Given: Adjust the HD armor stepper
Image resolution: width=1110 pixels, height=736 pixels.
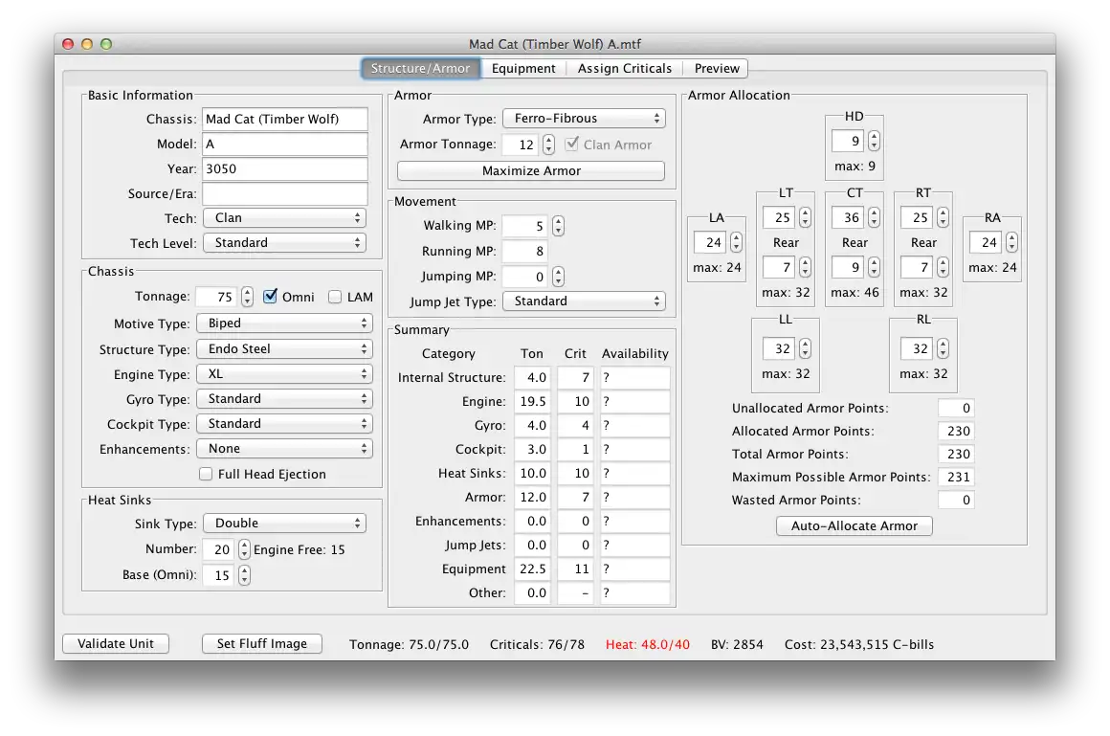Looking at the screenshot, I should pyautogui.click(x=875, y=141).
